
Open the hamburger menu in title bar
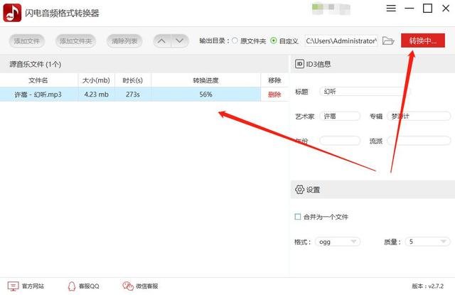pyautogui.click(x=391, y=8)
